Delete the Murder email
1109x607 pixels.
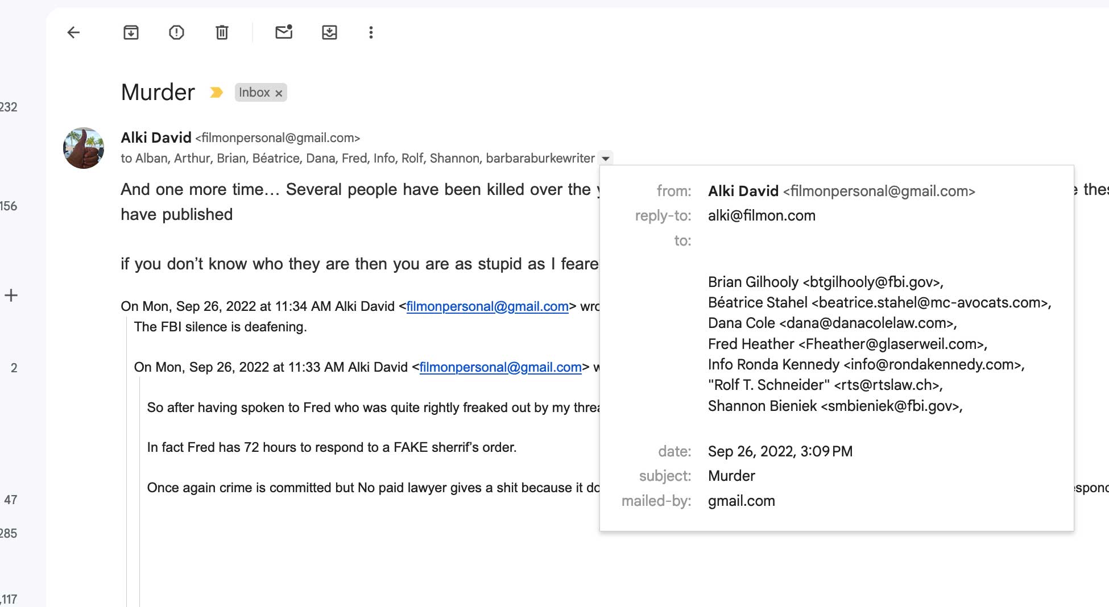click(x=222, y=32)
